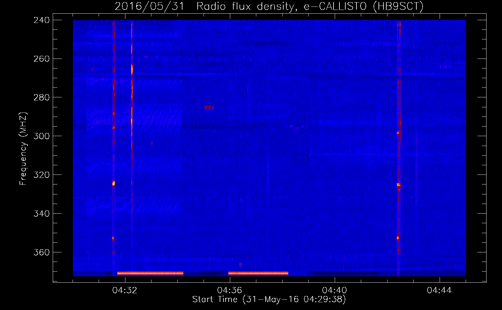Click the 280 frequency tick label

(x=42, y=98)
